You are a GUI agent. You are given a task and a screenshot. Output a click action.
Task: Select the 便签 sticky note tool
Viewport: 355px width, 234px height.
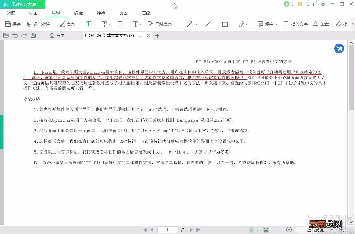[x=265, y=24]
